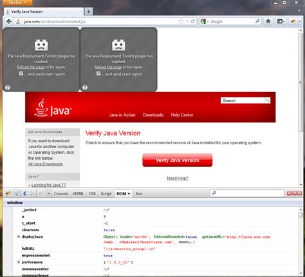Click the 'window' DOM path header

(x=15, y=203)
